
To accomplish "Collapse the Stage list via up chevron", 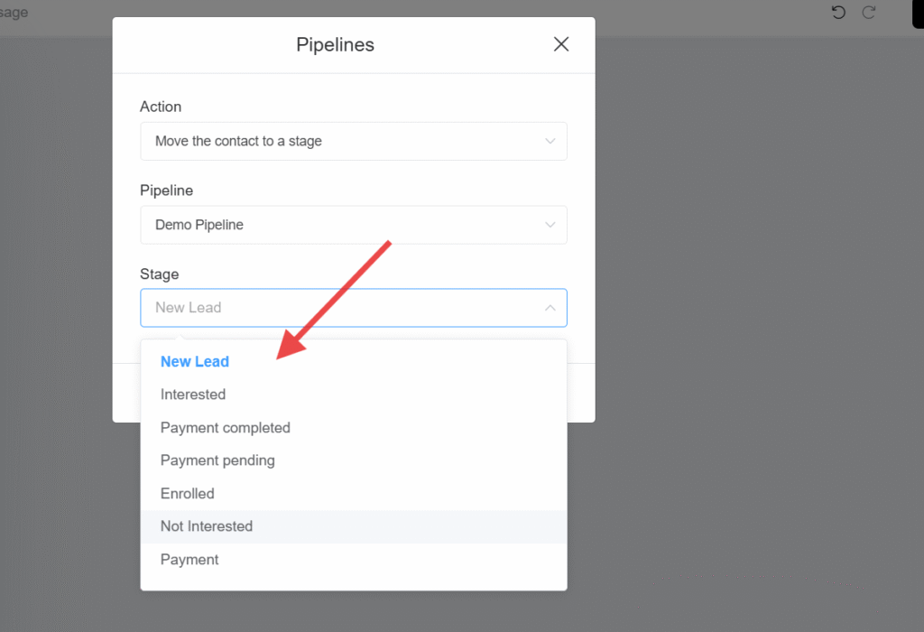I will click(550, 308).
